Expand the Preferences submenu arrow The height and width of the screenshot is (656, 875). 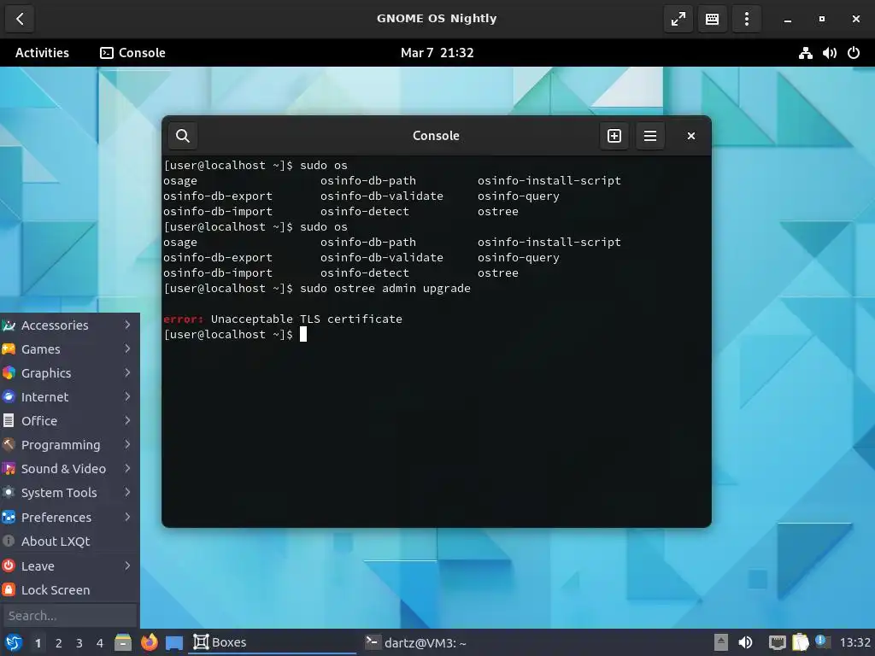pyautogui.click(x=127, y=517)
